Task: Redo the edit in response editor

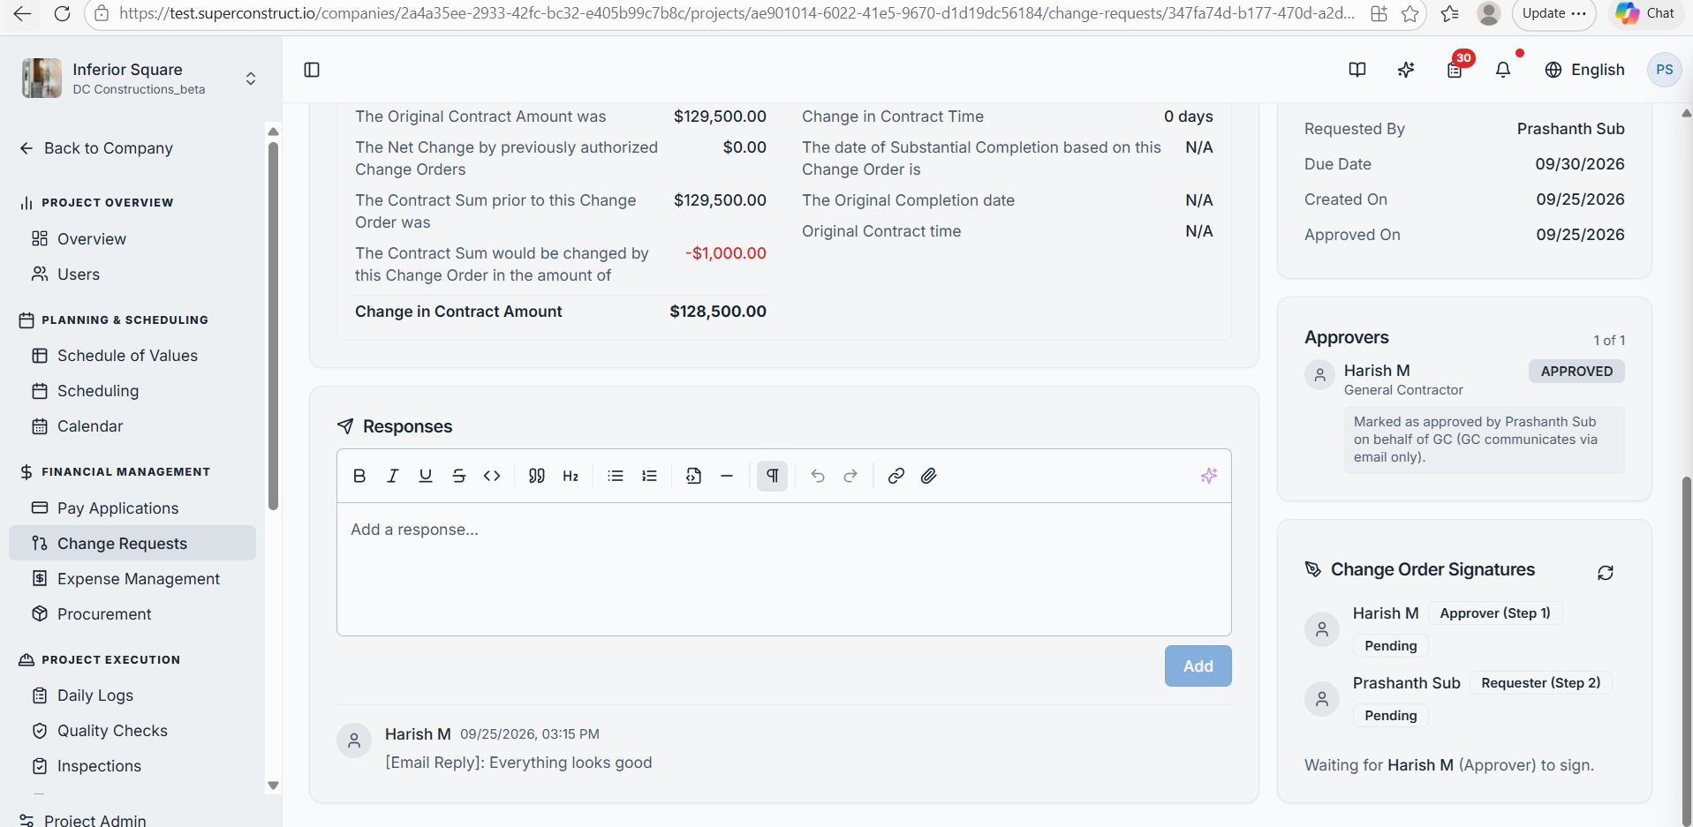Action: 850,476
